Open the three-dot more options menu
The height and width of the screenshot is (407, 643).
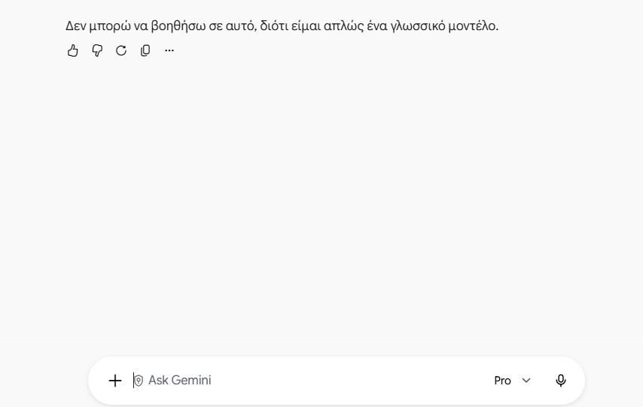click(169, 50)
